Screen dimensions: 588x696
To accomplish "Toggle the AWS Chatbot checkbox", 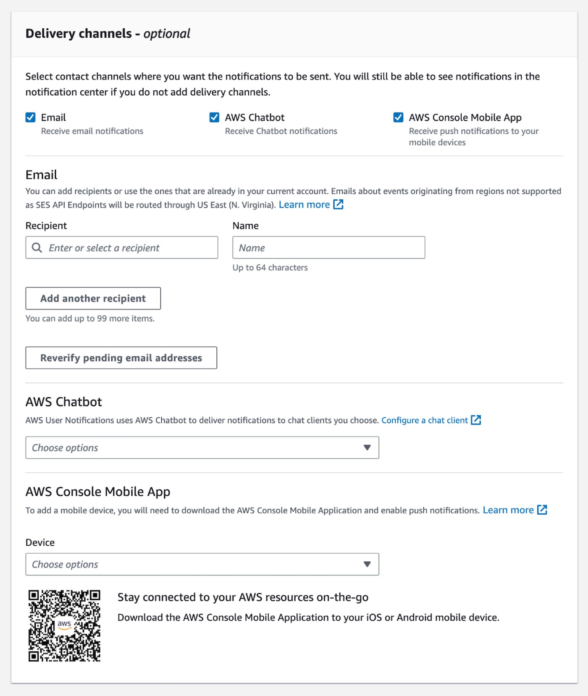I will [x=214, y=117].
